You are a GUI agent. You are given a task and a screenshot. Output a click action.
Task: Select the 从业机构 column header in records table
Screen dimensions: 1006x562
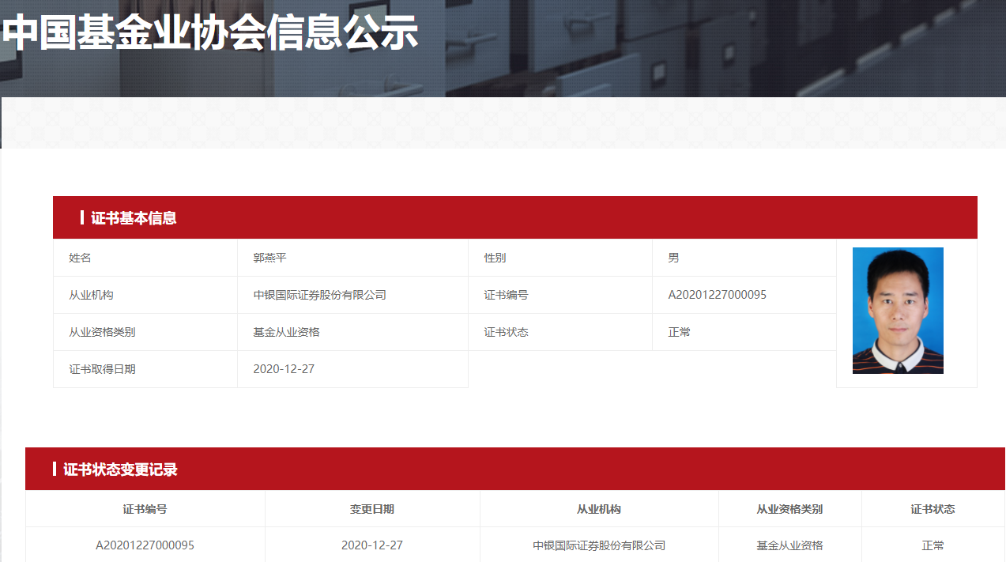599,509
